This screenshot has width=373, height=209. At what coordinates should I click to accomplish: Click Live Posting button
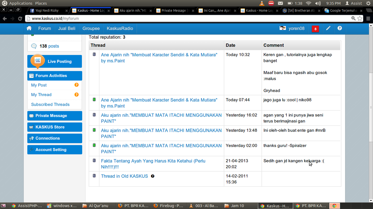click(x=54, y=62)
